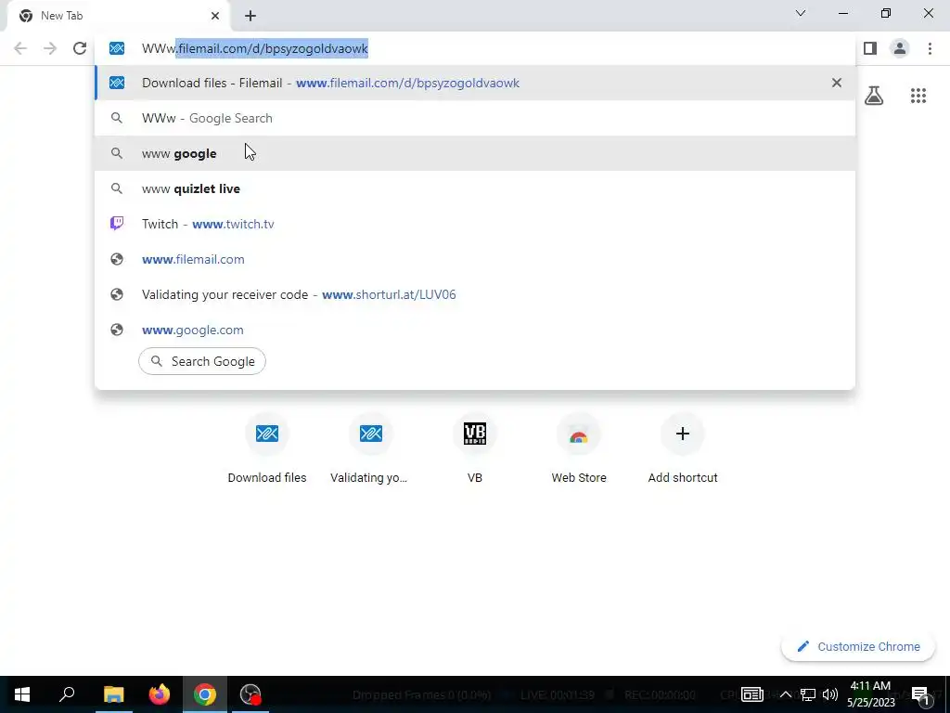Open the Web Store shortcut

(579, 448)
